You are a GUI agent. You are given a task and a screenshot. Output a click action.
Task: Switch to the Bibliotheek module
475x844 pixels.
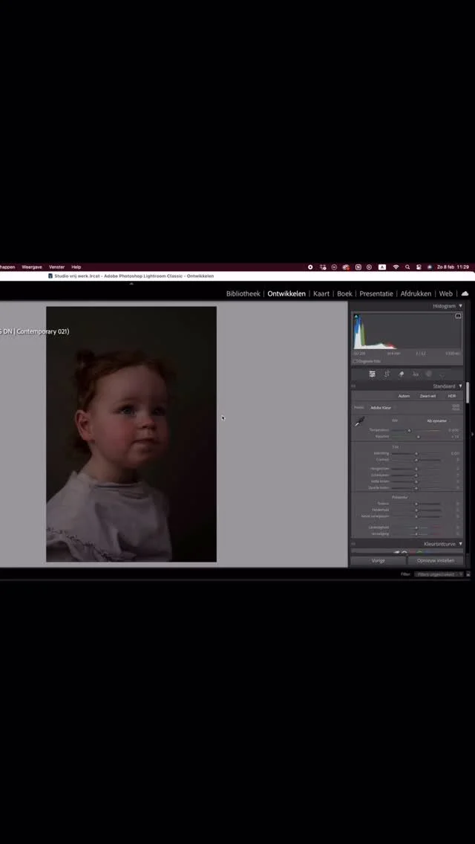pos(243,294)
